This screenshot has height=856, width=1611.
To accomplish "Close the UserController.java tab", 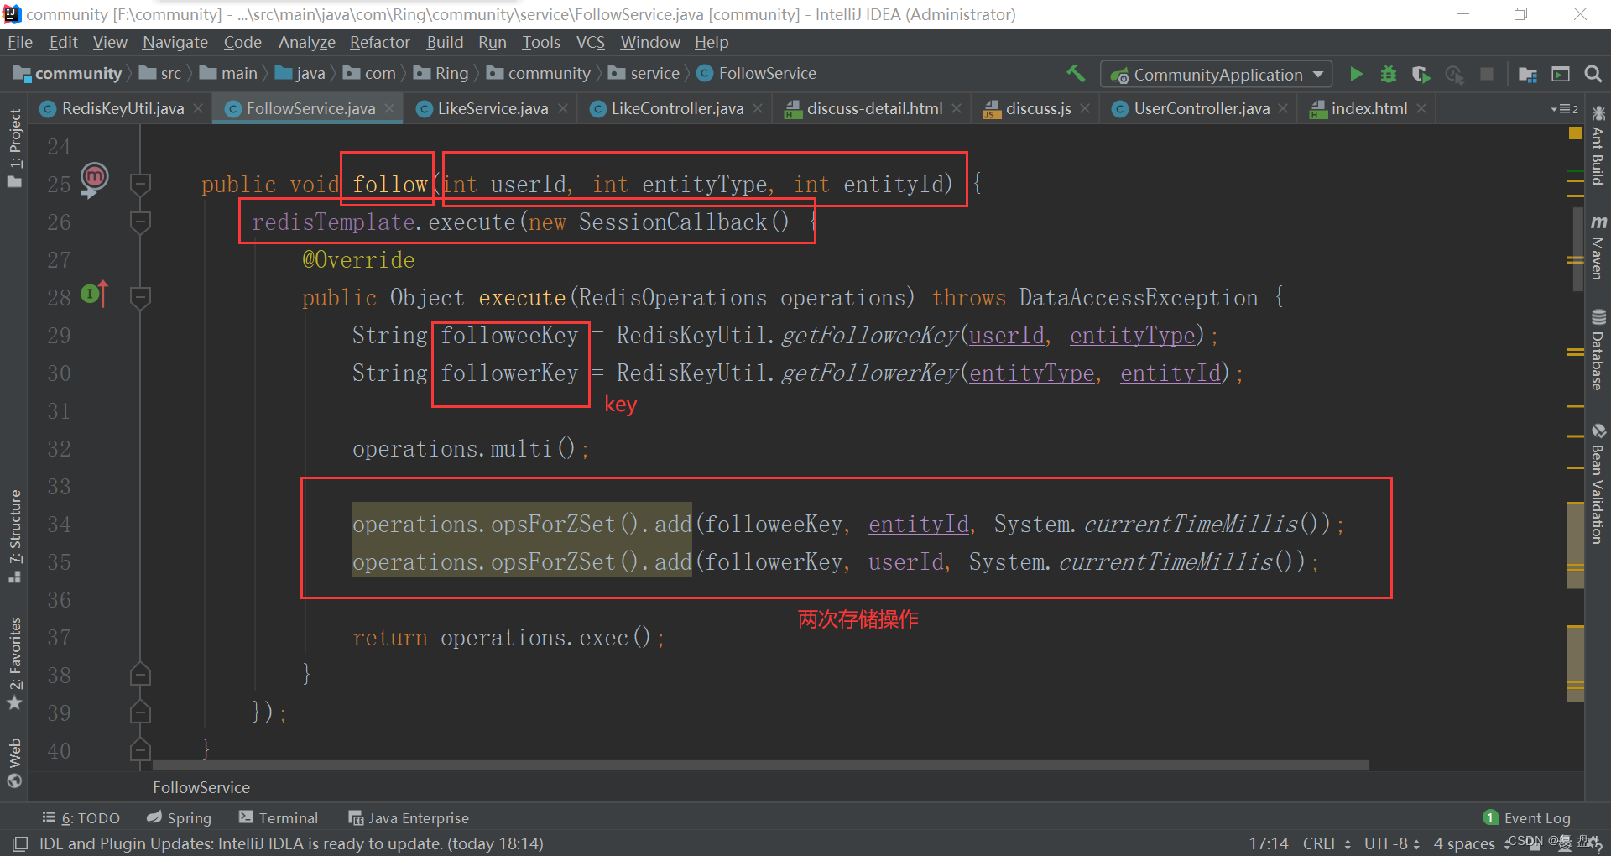I will pos(1283,108).
